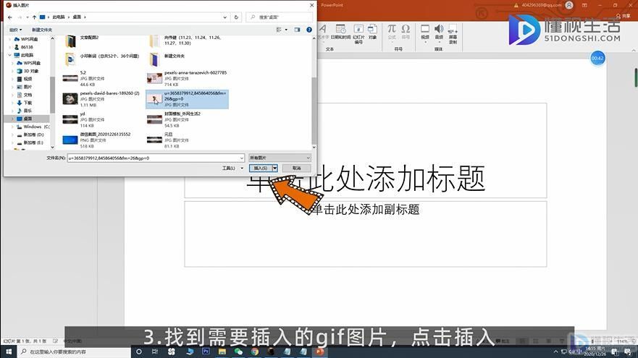The width and height of the screenshot is (638, 358).
Task: Click the 插入 insert button
Action: coord(261,169)
